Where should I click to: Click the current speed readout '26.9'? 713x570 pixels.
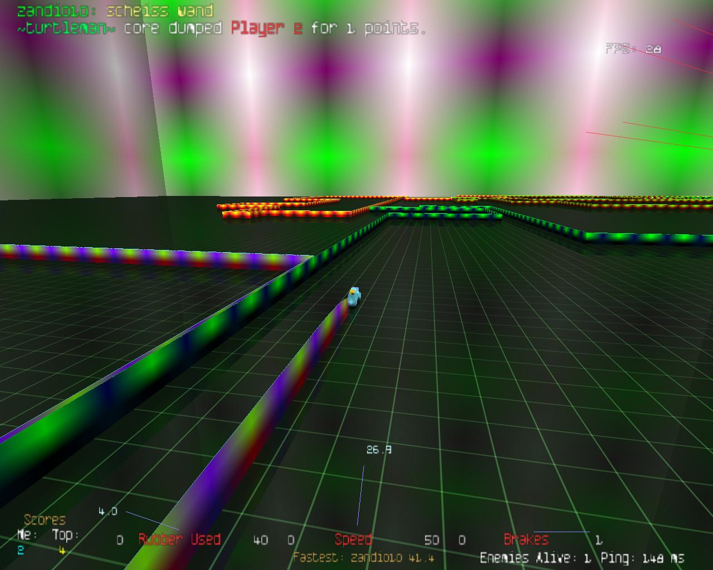point(379,449)
